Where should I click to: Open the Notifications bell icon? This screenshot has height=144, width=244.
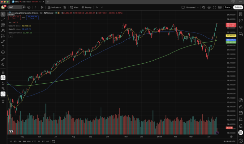241,126
